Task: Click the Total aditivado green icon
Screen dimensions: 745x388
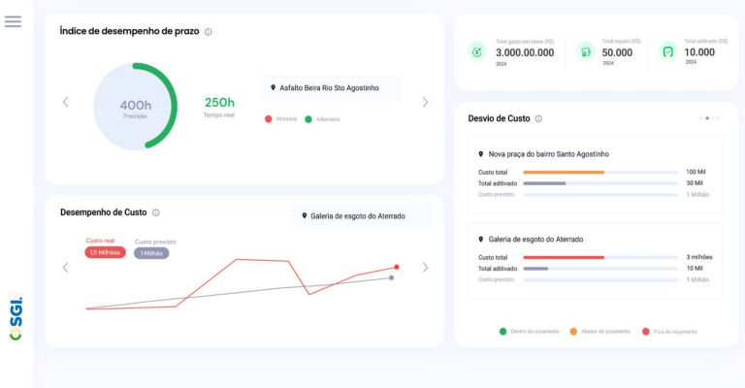Action: click(x=667, y=51)
